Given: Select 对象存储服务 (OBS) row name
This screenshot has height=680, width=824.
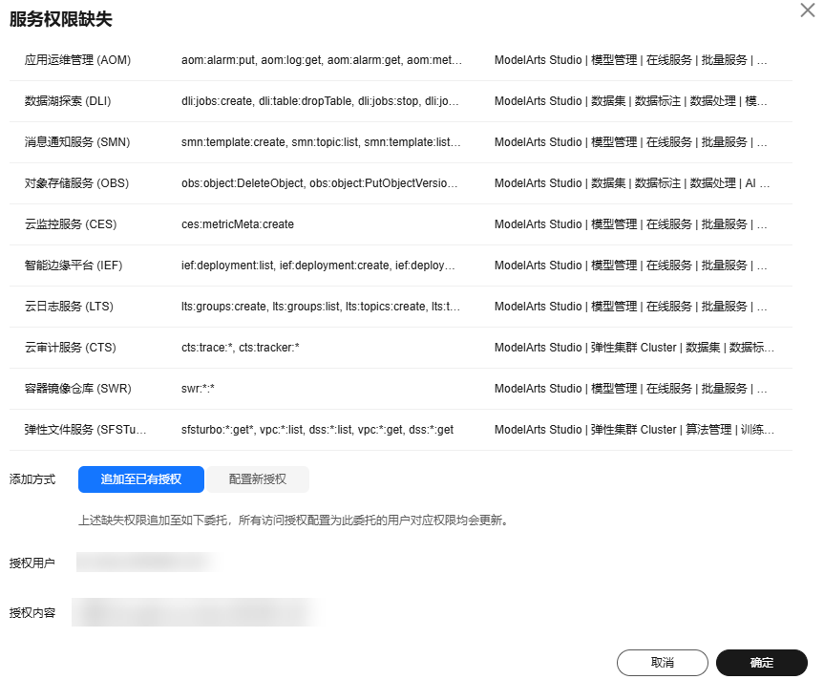Looking at the screenshot, I should [76, 182].
